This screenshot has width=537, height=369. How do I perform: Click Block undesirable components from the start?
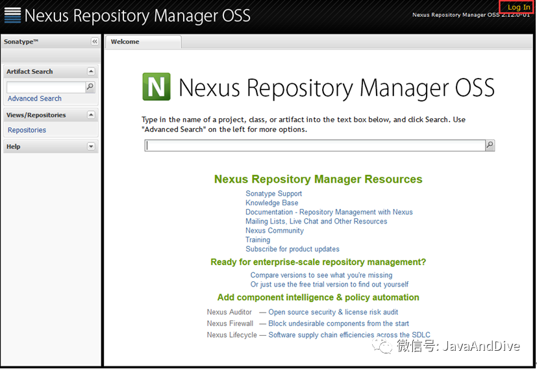[339, 324]
